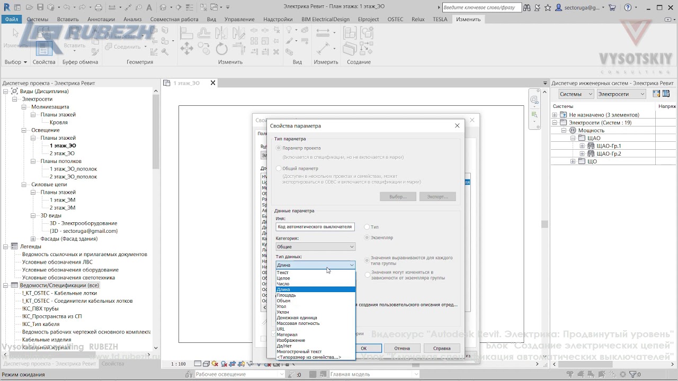
Task: Open the Системы ribbon tab
Action: [37, 20]
